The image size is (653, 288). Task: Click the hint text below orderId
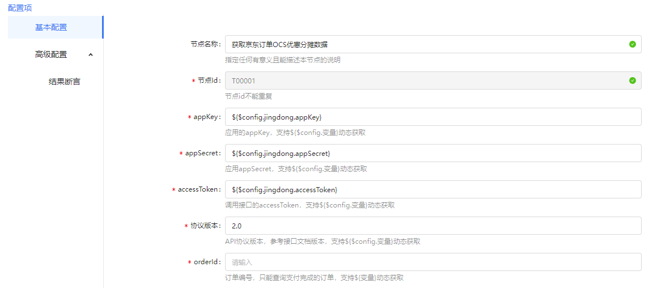[x=314, y=278]
